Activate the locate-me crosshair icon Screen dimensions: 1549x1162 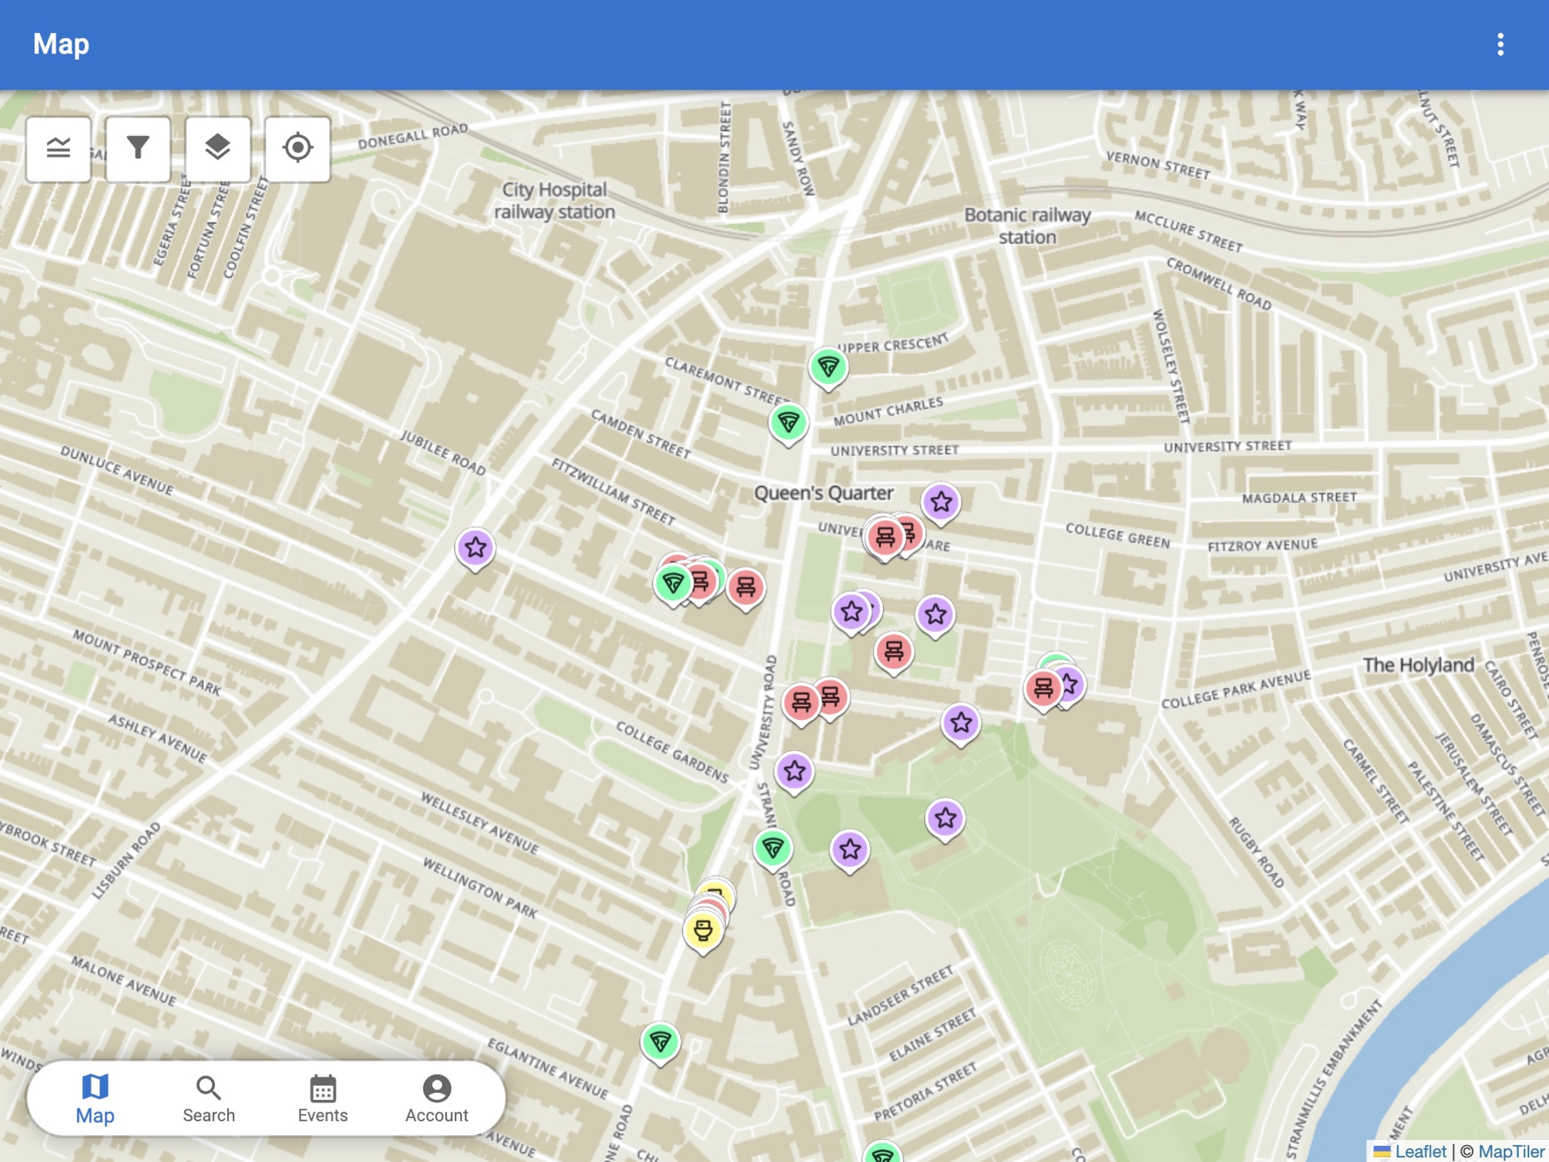pos(298,148)
